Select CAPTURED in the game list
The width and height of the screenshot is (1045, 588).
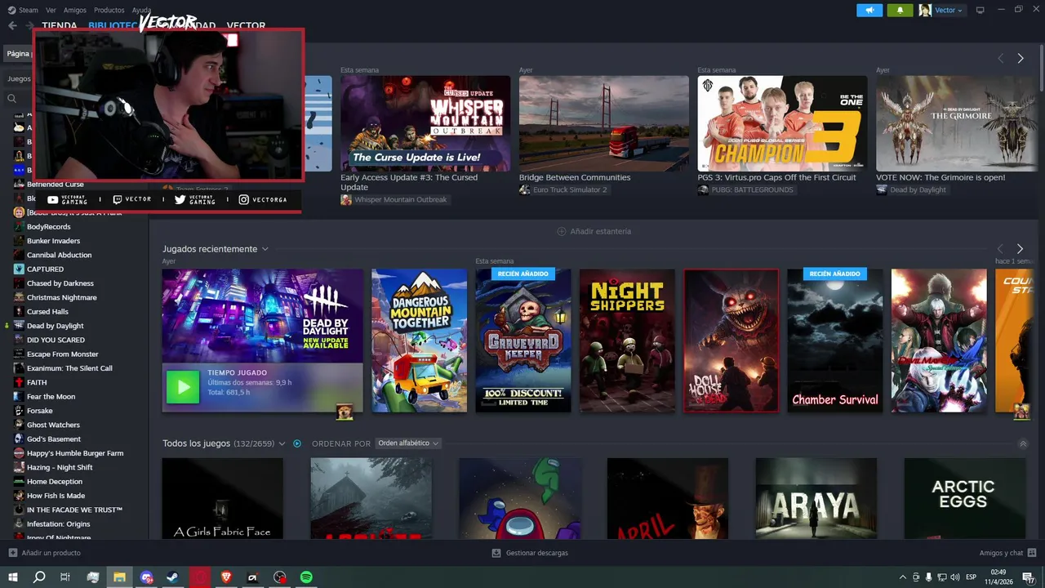tap(45, 269)
